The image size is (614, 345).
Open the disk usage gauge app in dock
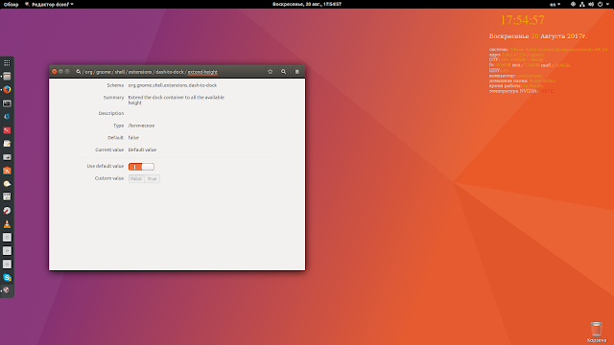[7, 211]
